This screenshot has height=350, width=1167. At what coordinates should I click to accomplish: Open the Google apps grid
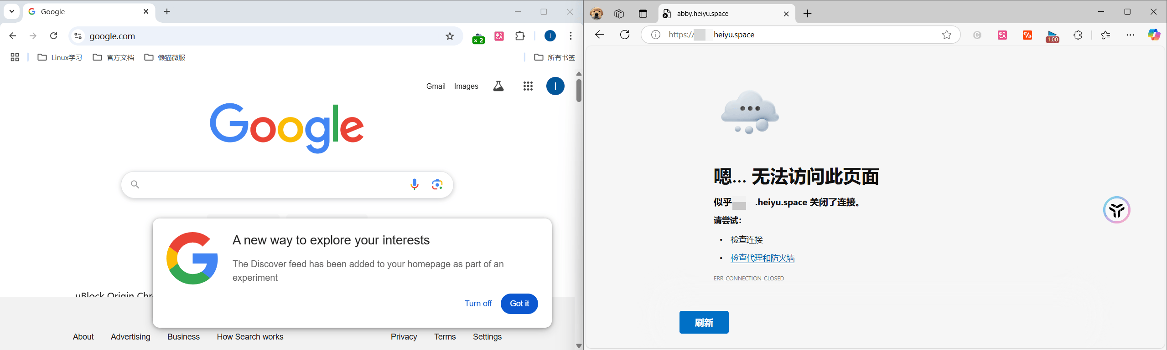point(528,86)
